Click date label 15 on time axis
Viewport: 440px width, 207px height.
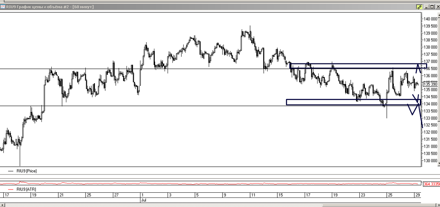[280, 195]
